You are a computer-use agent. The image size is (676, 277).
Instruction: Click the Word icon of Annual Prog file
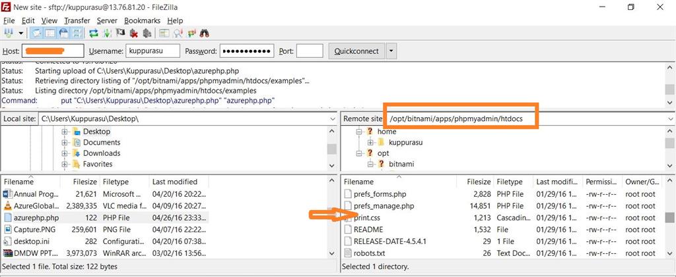coord(7,194)
